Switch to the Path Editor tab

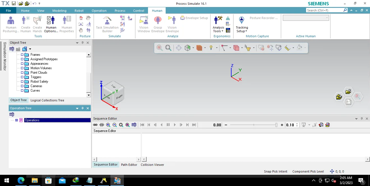coord(129,165)
